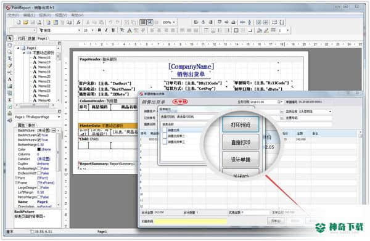Click the all frame borders icon
Image resolution: width=370 pixels, height=241 pixels.
pyautogui.click(x=236, y=30)
